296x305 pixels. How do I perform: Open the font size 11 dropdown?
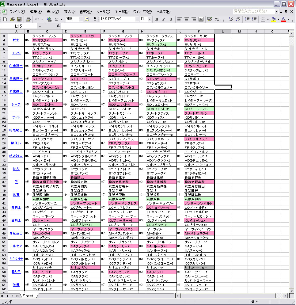point(149,19)
